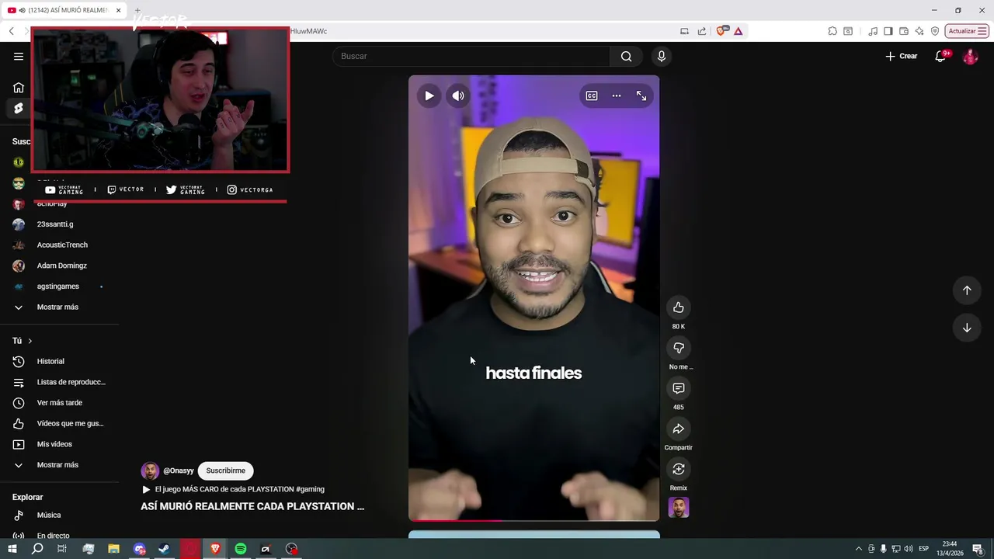Open the Short's three-dot more options
This screenshot has height=559, width=994.
click(617, 95)
